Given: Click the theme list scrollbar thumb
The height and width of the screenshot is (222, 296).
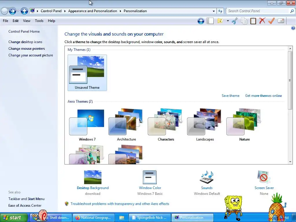Looking at the screenshot, I should point(290,80).
